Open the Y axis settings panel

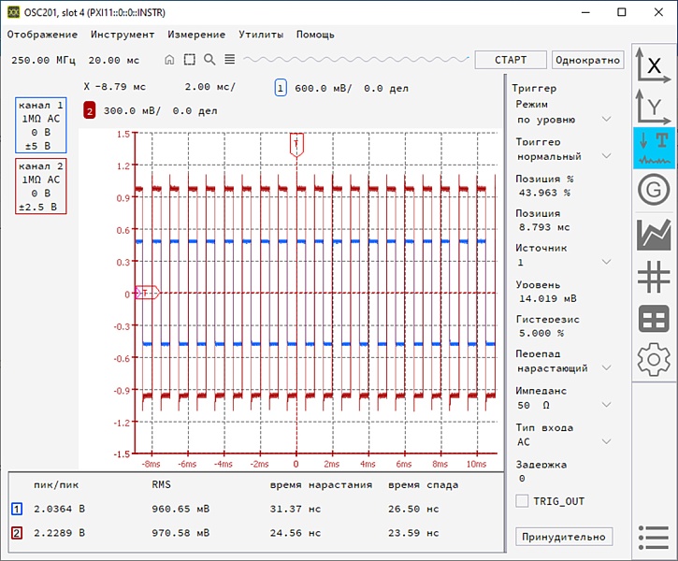[x=654, y=106]
